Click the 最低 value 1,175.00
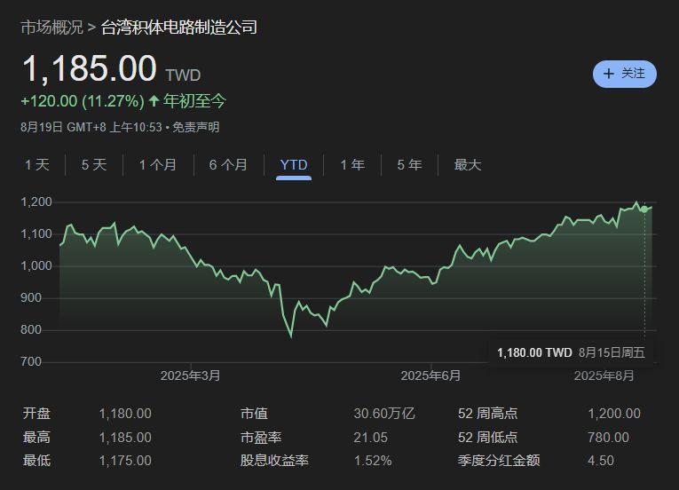The height and width of the screenshot is (490, 679). 125,461
